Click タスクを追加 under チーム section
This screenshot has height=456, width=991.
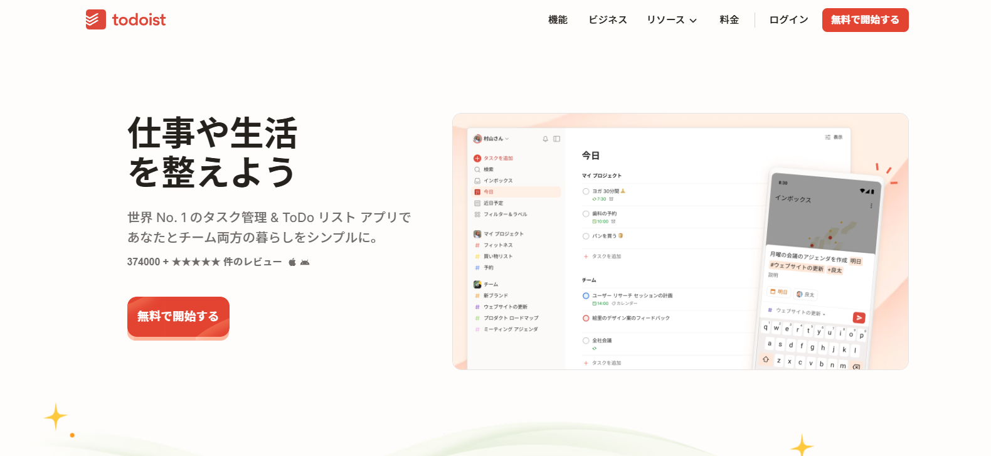pos(602,363)
